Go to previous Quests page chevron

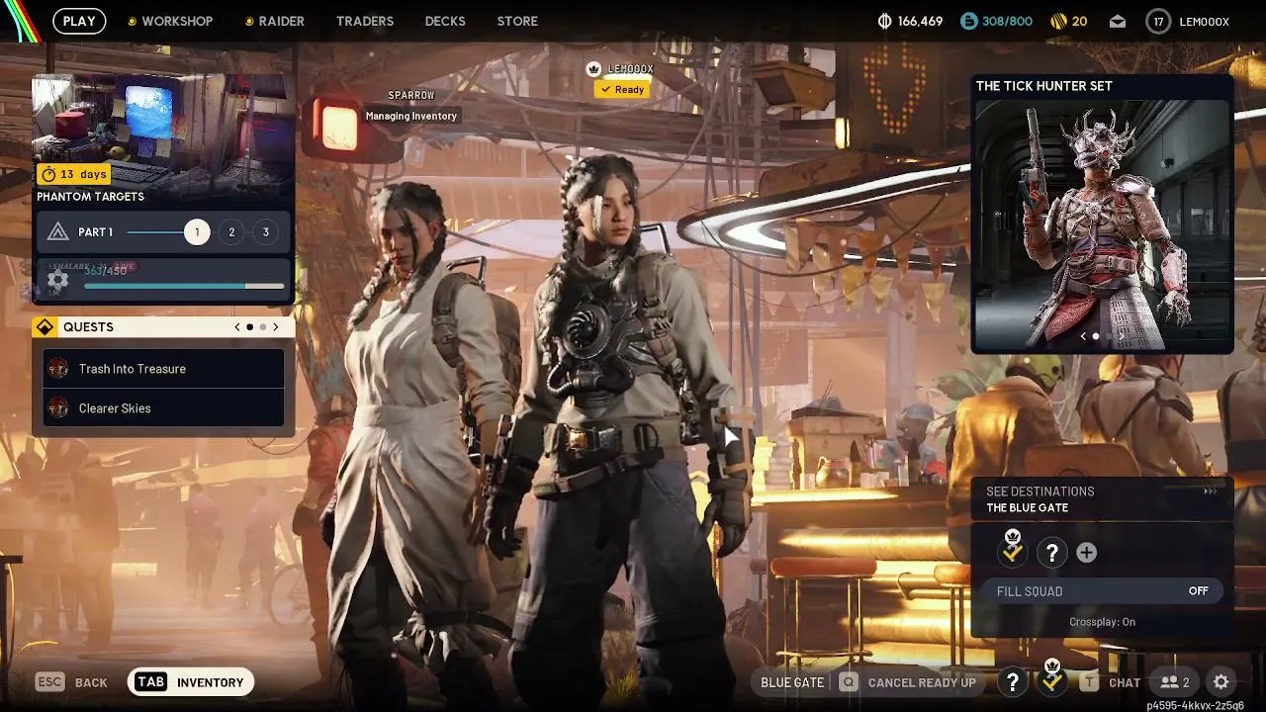237,327
